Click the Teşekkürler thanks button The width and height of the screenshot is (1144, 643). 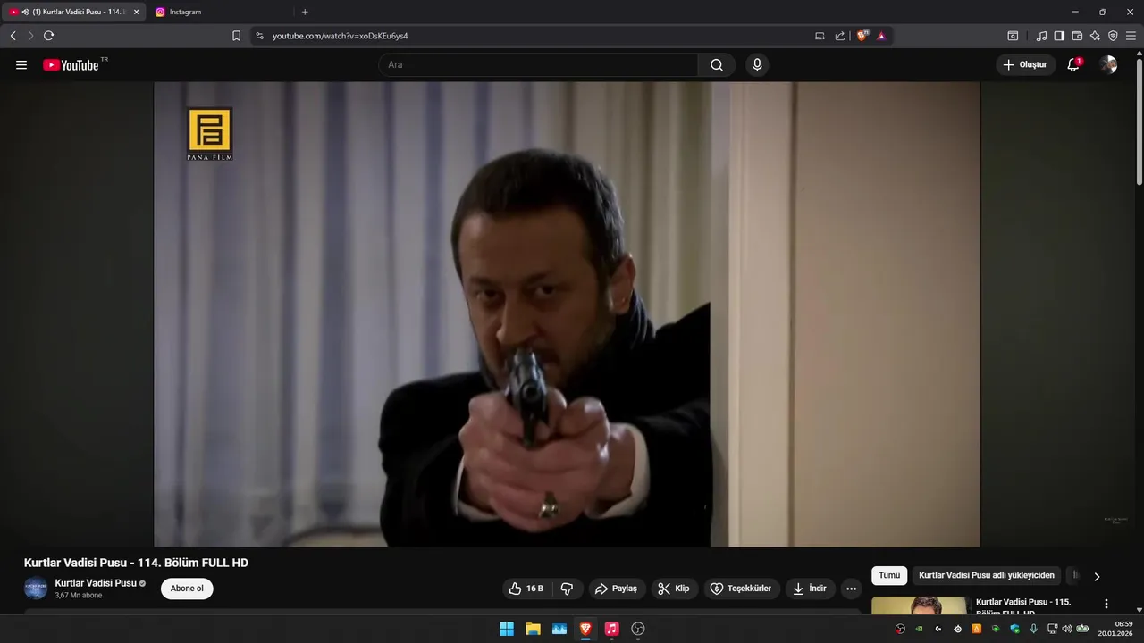point(741,589)
